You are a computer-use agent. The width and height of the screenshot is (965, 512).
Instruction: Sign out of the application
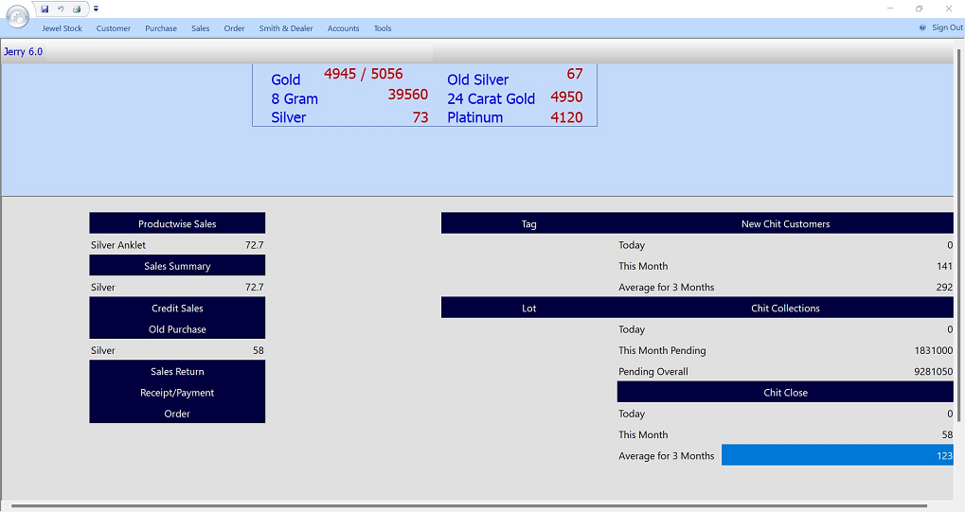click(x=946, y=28)
